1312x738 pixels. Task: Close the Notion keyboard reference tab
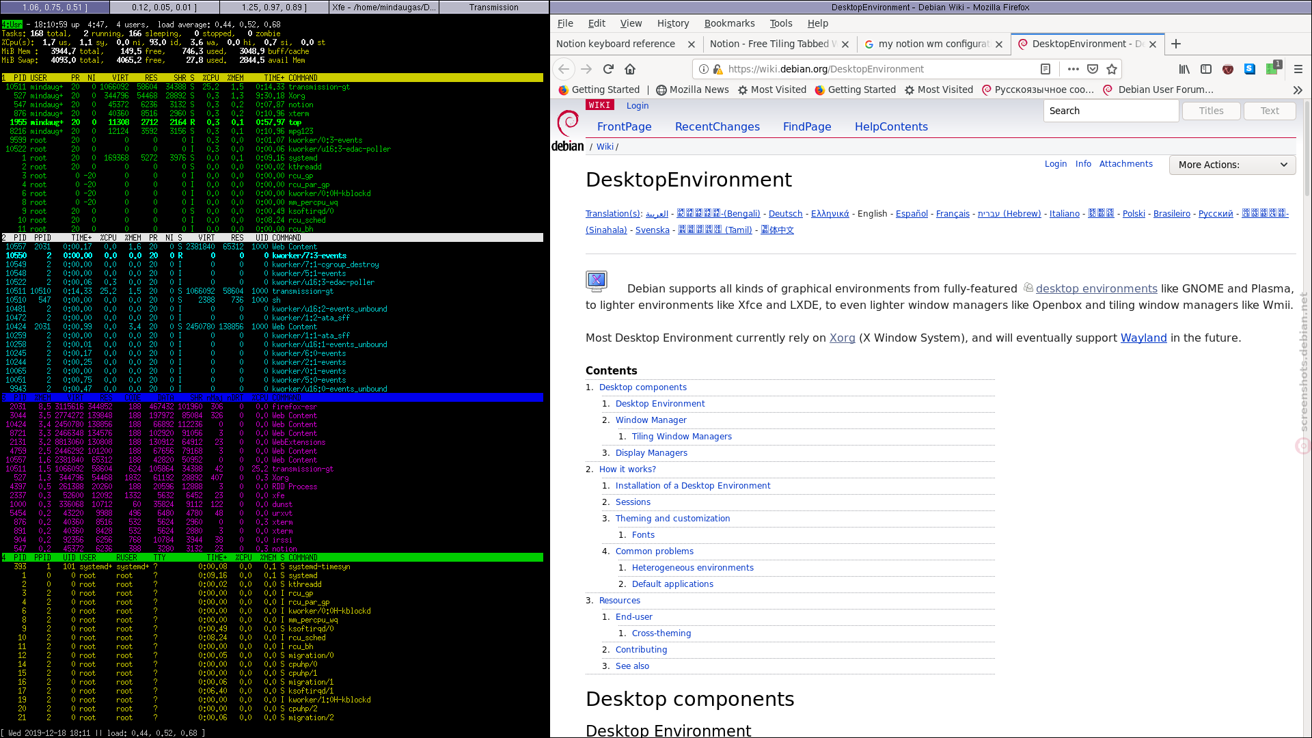[692, 44]
